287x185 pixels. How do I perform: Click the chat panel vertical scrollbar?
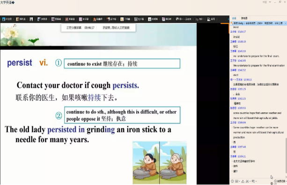[286, 155]
